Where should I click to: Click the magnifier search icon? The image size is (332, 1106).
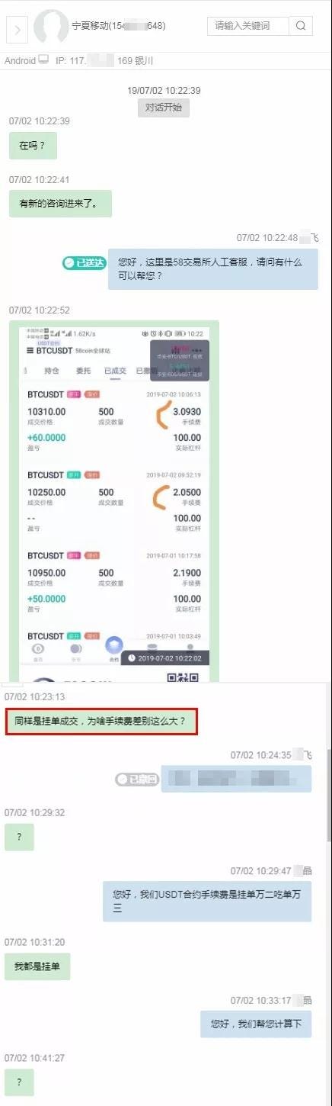[x=300, y=26]
